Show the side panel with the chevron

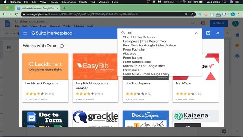[x=237, y=131]
